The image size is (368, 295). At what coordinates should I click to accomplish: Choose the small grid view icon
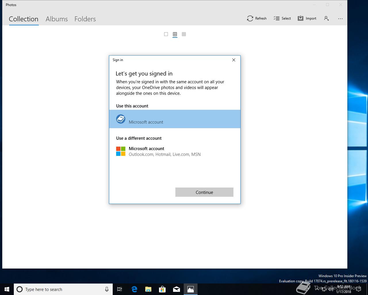click(x=184, y=34)
